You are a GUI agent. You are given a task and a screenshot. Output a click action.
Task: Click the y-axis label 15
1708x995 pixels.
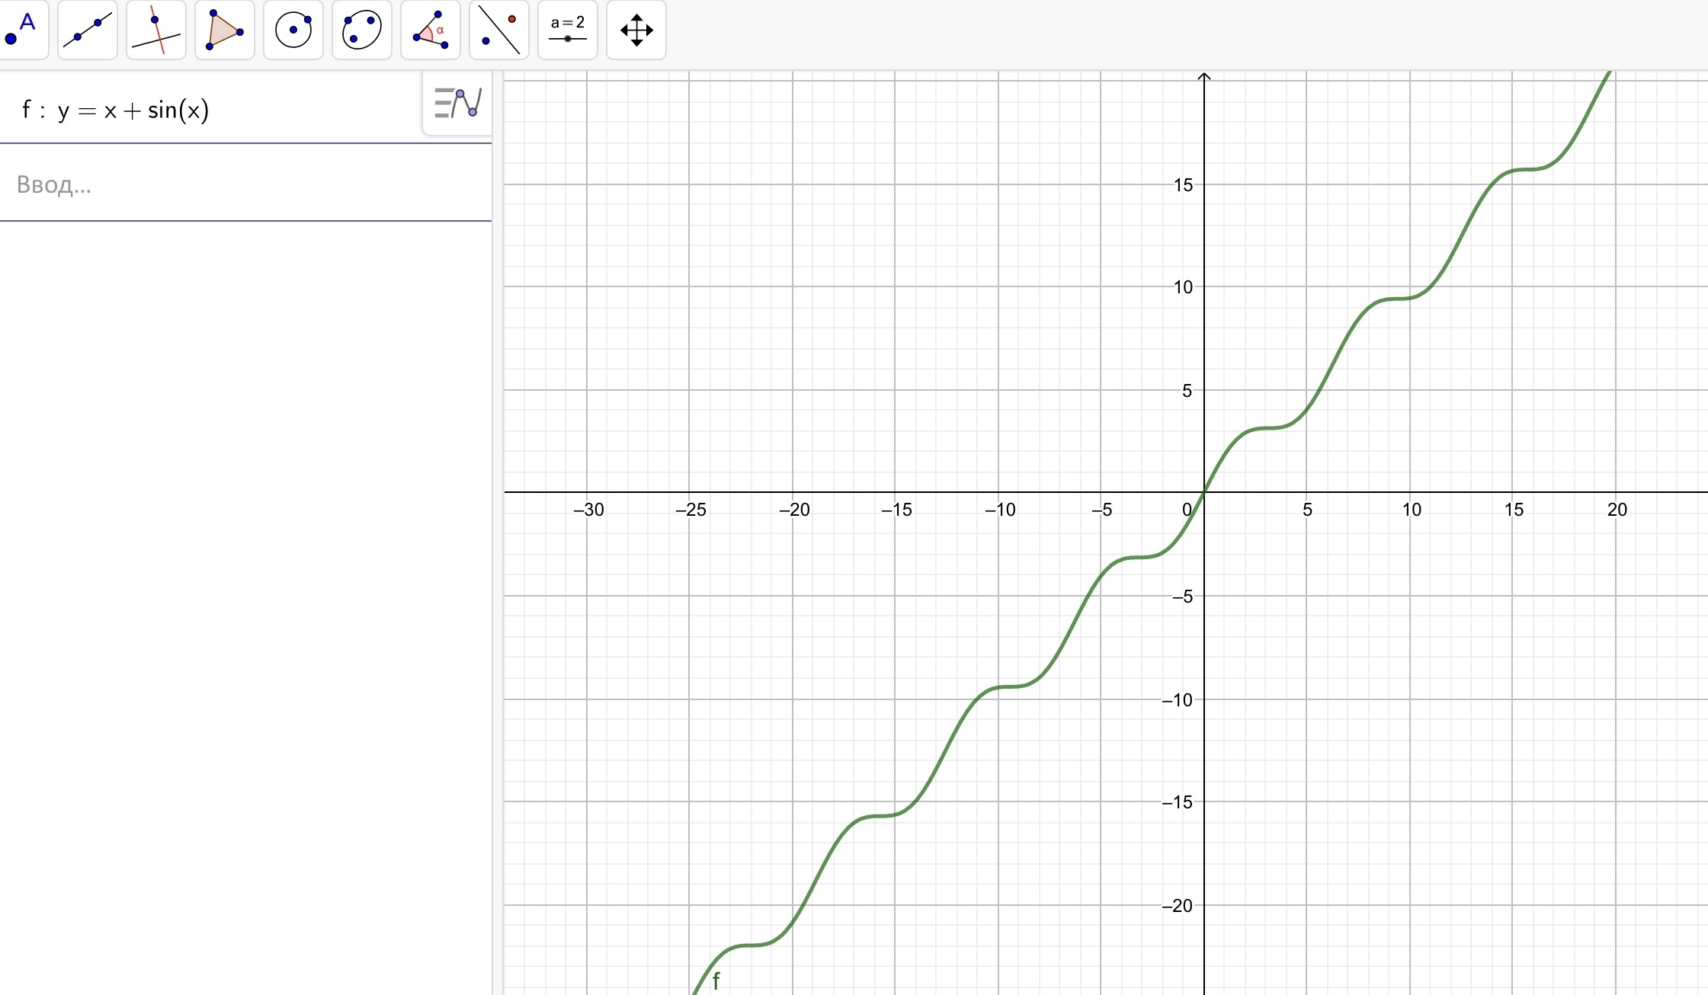pos(1183,185)
